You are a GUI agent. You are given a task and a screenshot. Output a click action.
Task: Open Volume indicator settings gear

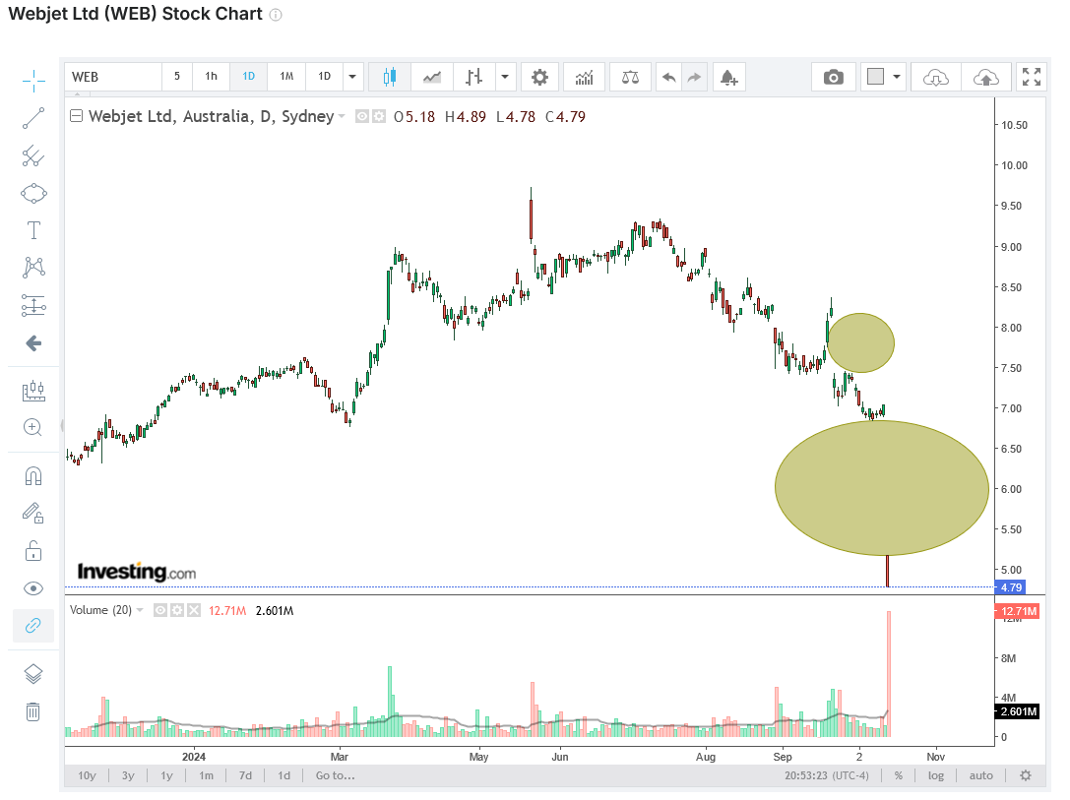177,610
